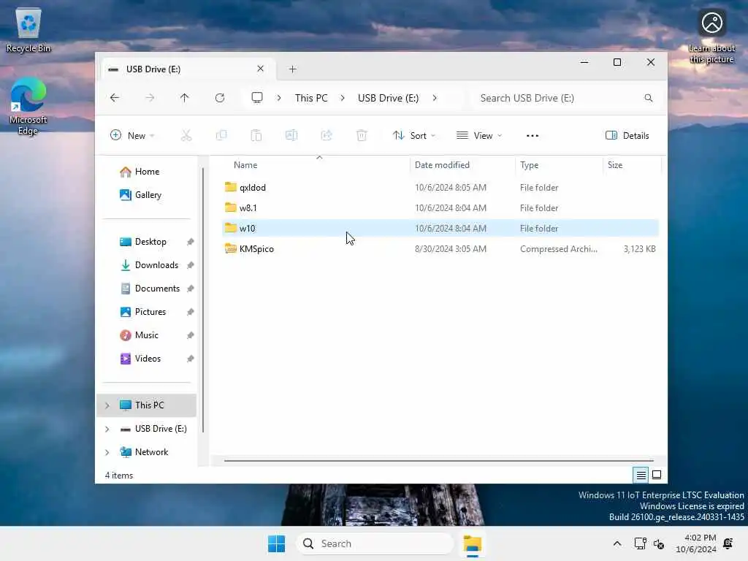Click the navigation pane vertical scrollbar

click(203, 299)
